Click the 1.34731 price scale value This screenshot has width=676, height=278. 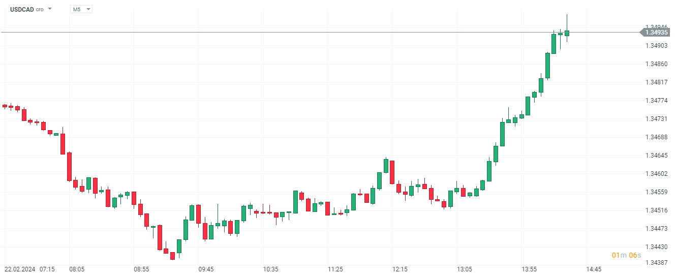point(656,119)
